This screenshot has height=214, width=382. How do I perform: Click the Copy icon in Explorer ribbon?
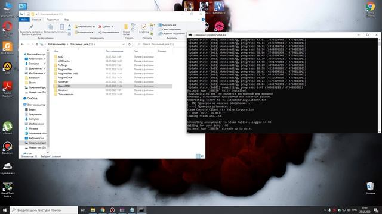[50, 27]
